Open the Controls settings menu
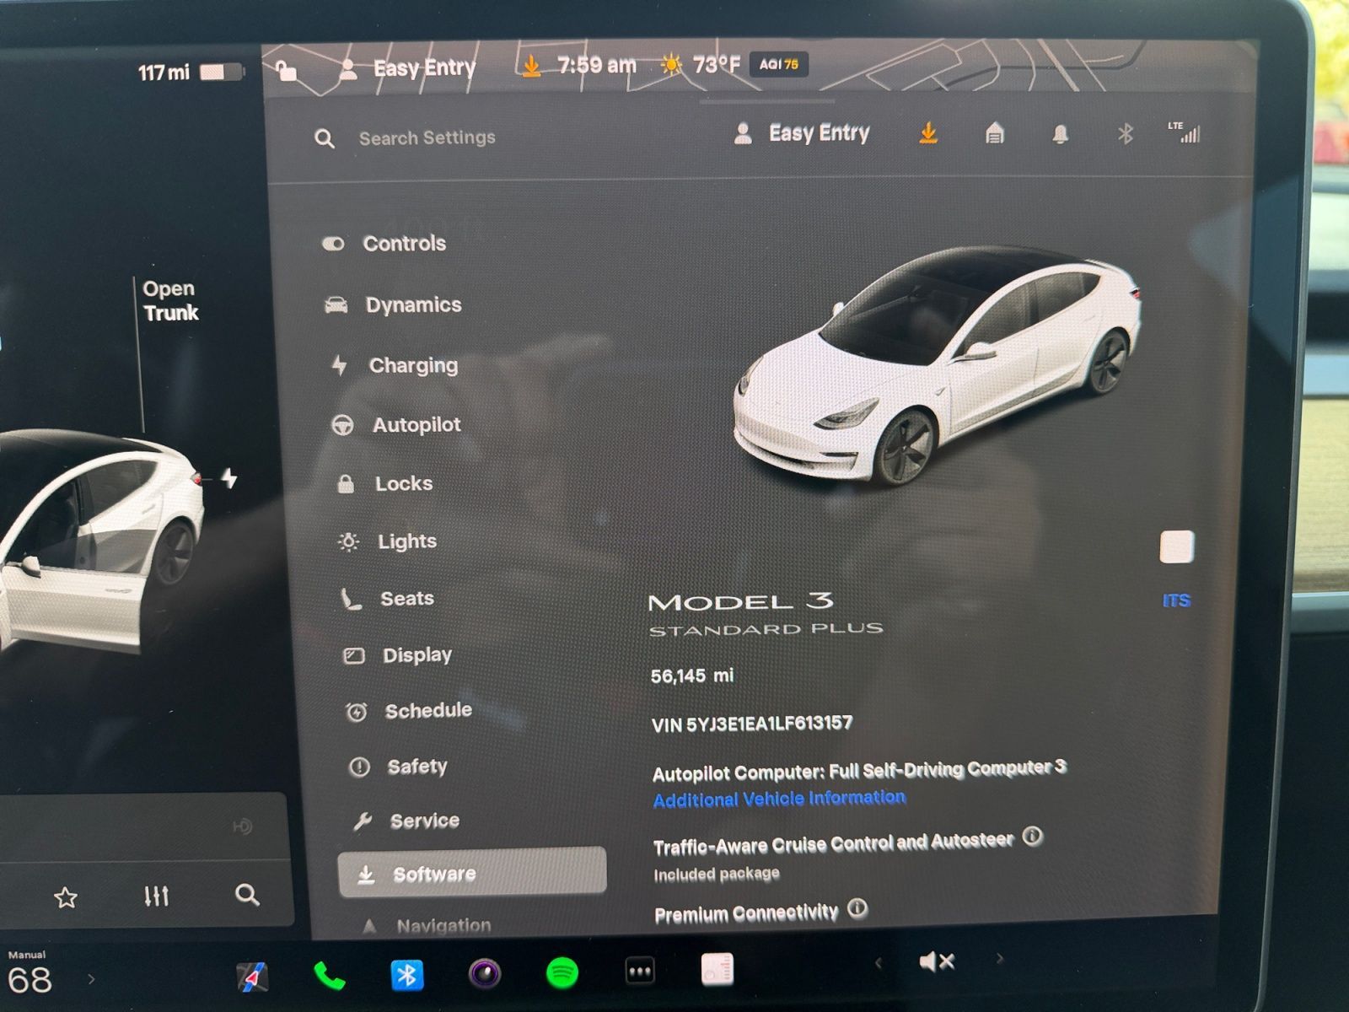This screenshot has width=1349, height=1012. click(384, 244)
